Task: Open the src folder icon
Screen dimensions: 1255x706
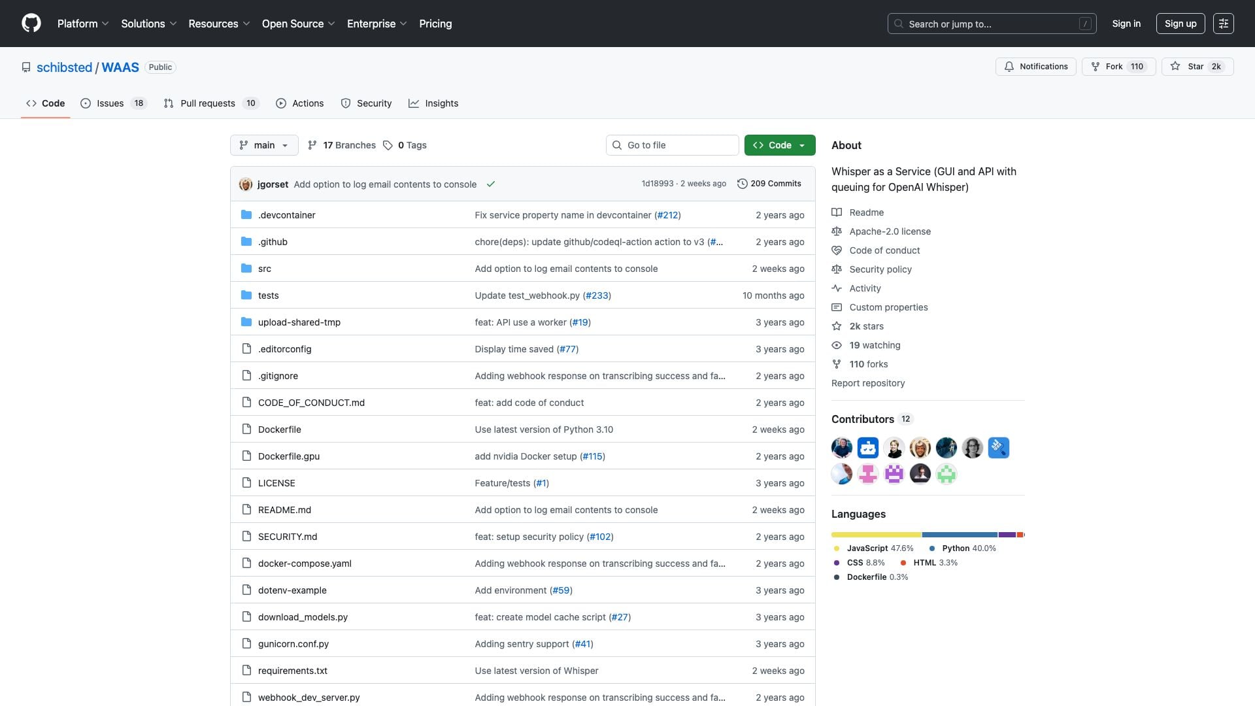Action: pos(246,269)
